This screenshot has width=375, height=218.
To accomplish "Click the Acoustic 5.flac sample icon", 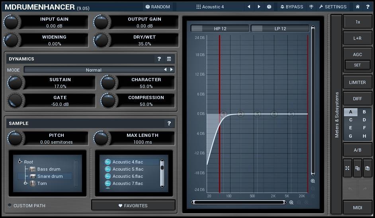I will pos(107,169).
